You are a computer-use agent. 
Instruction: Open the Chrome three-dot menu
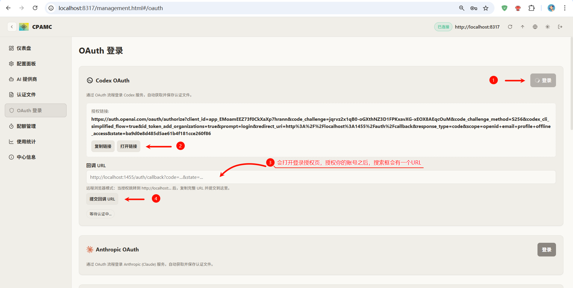[x=565, y=8]
